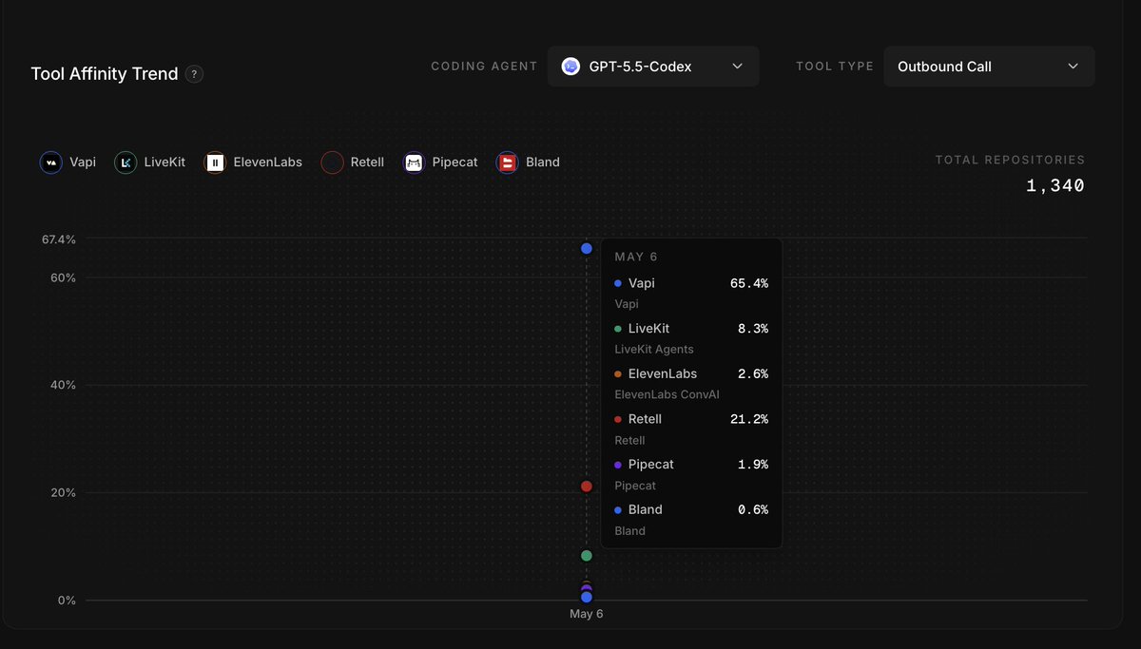
Task: Toggle the Vapi series legend label
Action: pyautogui.click(x=83, y=162)
